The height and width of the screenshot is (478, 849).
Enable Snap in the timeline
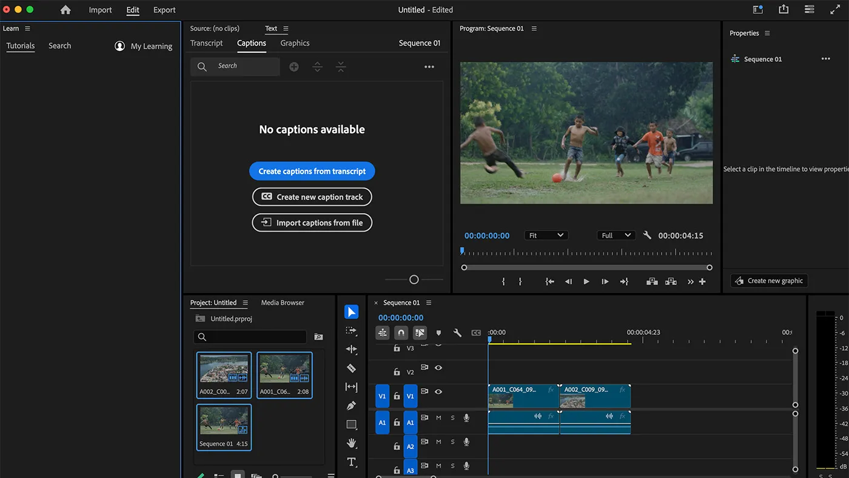pyautogui.click(x=401, y=332)
